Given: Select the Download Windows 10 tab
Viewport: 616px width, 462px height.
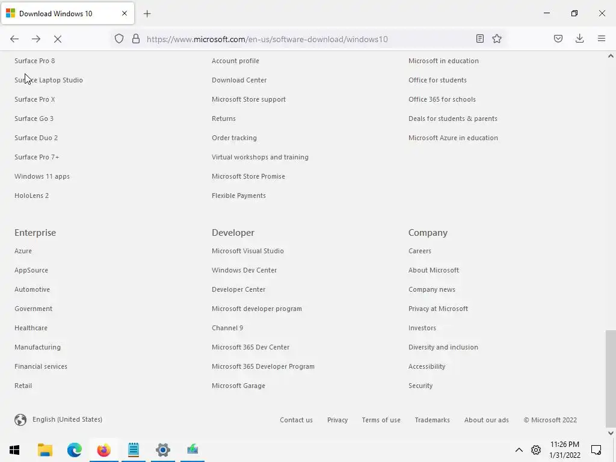Looking at the screenshot, I should point(67,13).
